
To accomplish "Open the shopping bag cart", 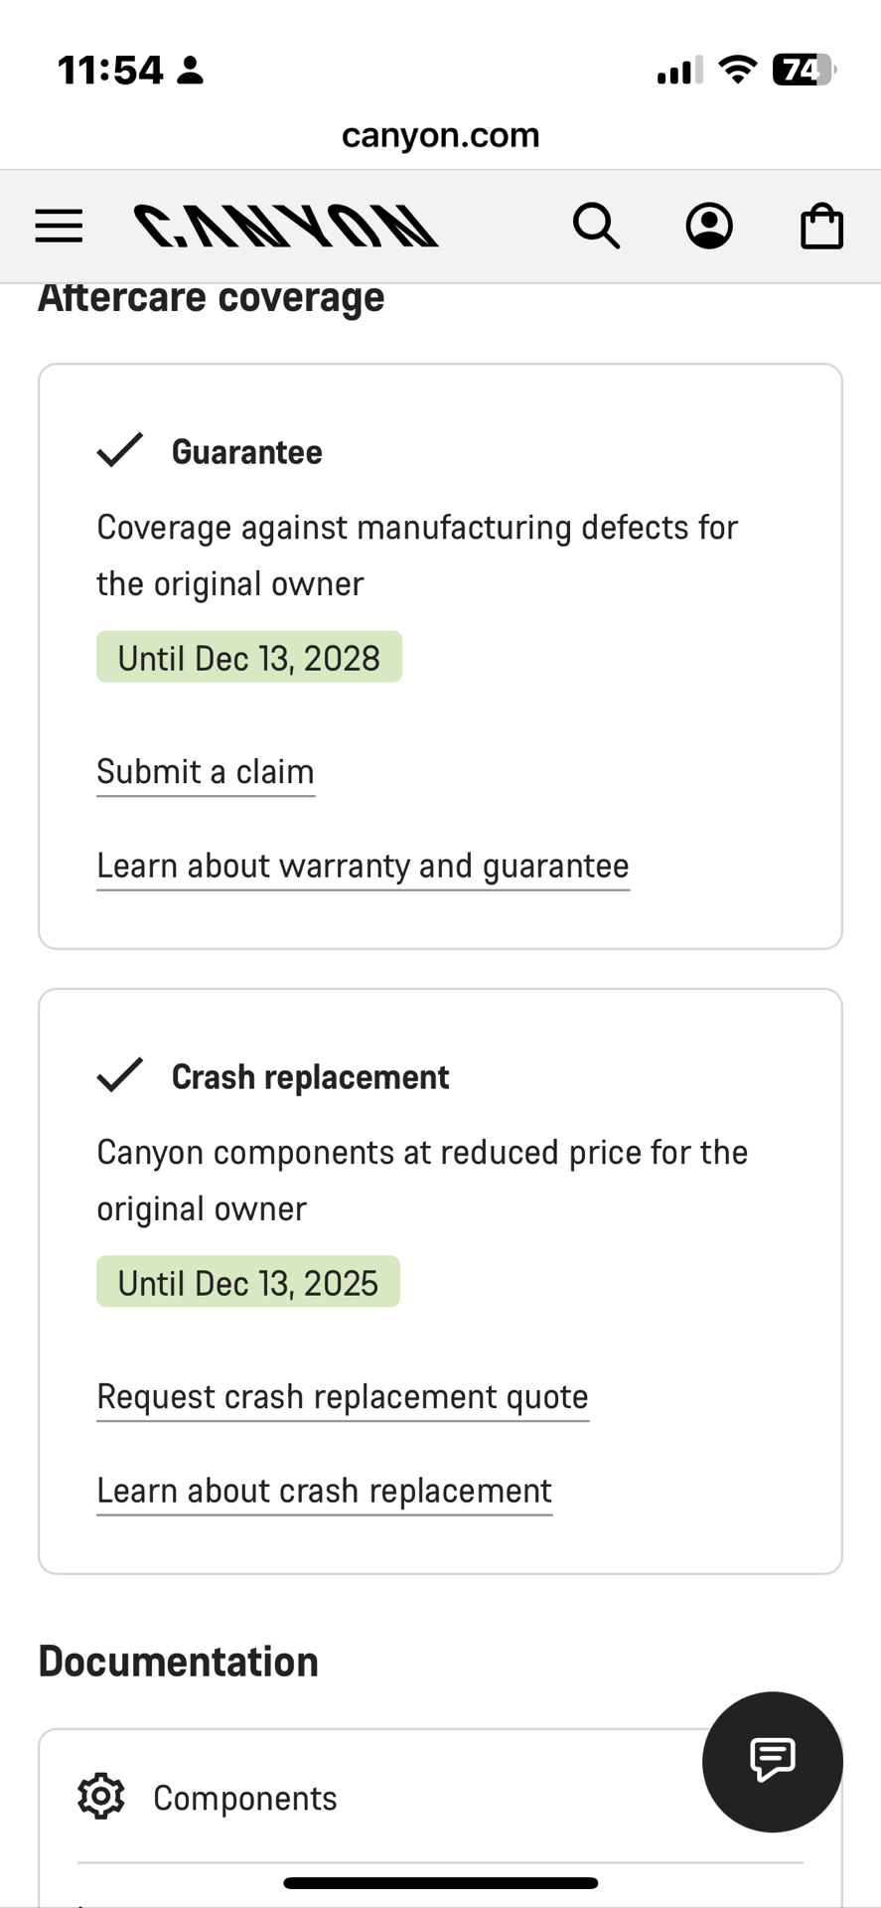I will click(821, 226).
